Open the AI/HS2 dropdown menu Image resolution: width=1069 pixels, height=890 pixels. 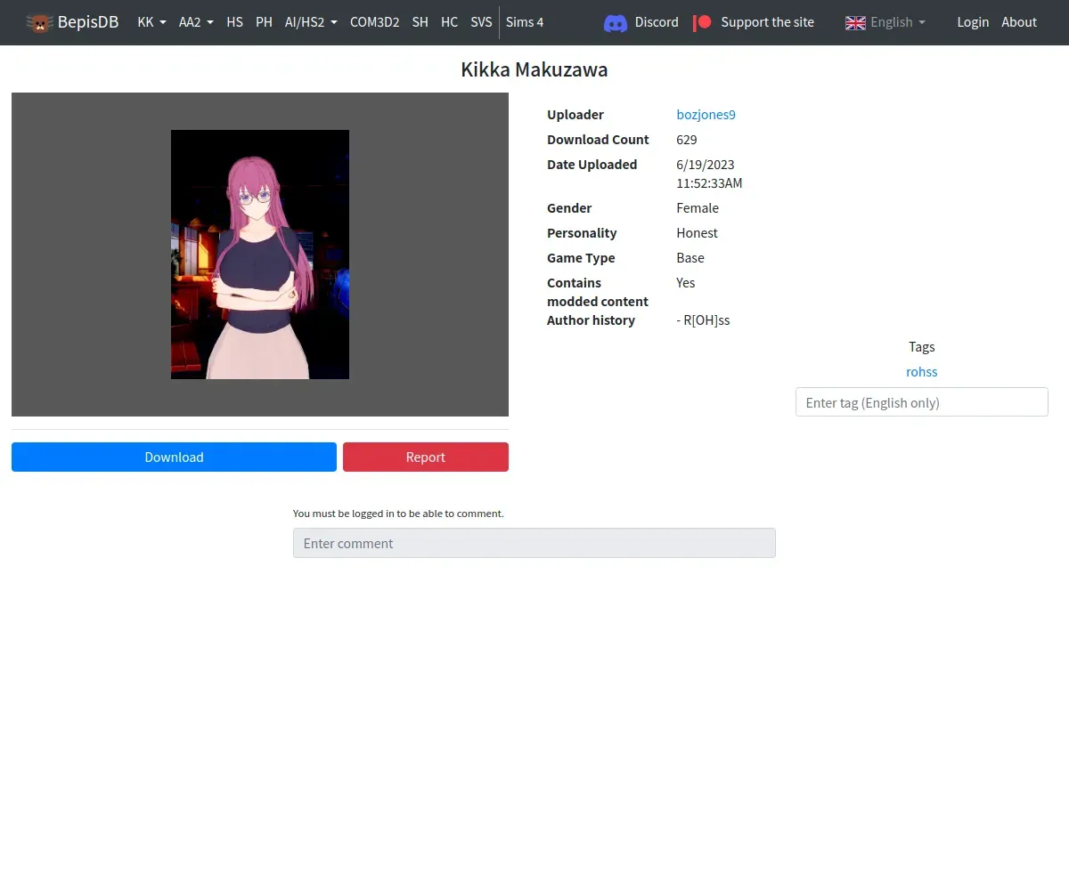point(311,22)
